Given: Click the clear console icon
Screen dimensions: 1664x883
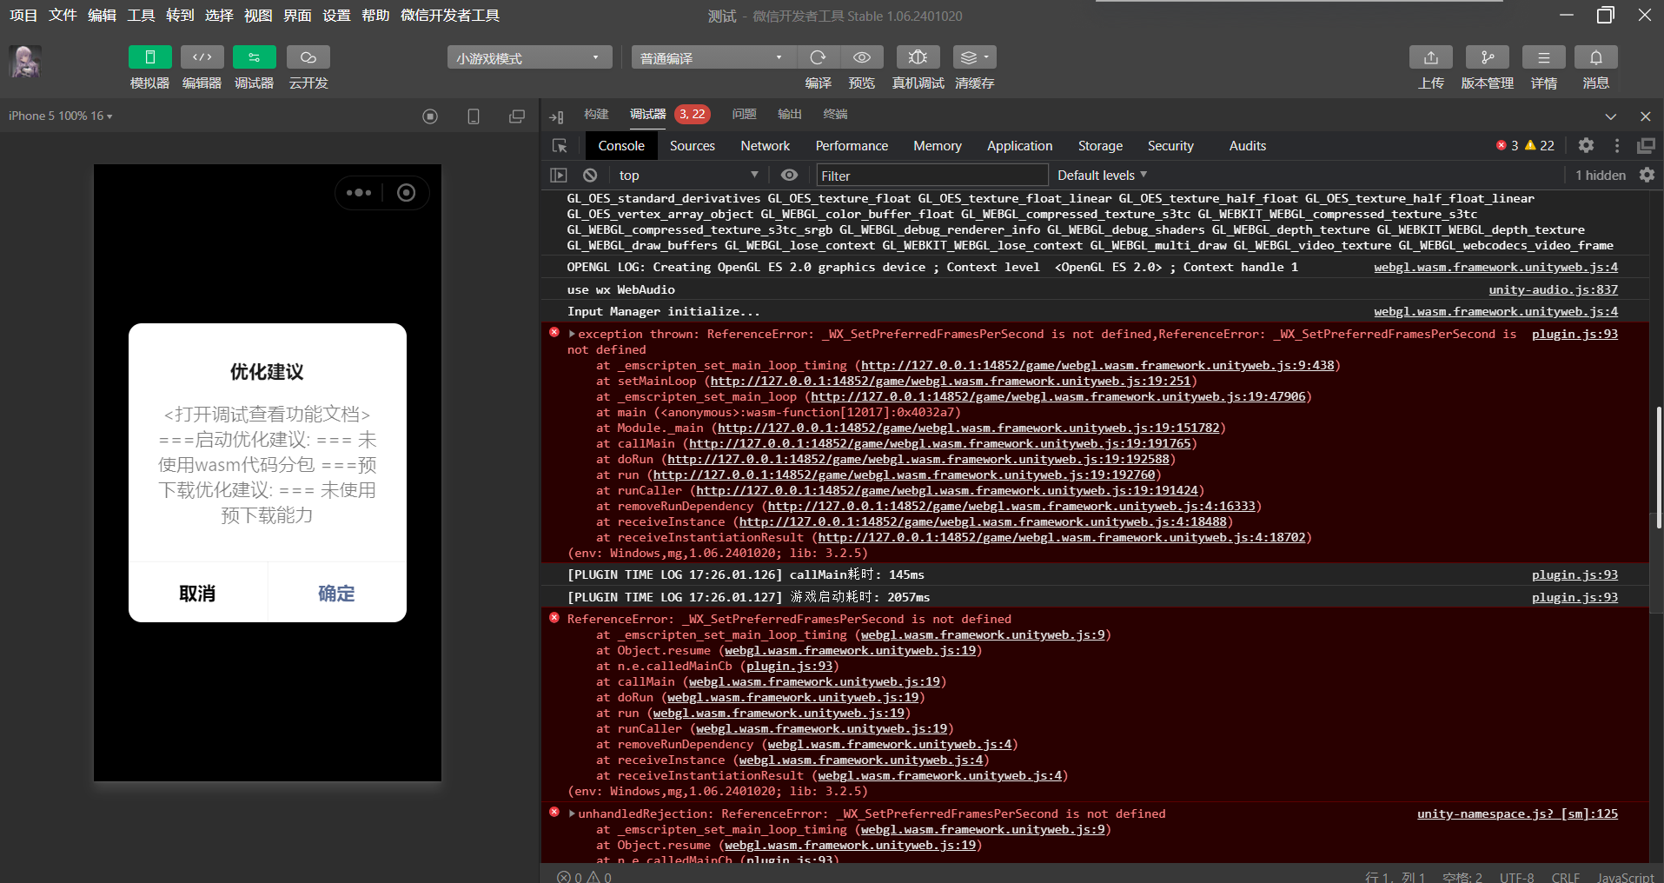Looking at the screenshot, I should click(590, 176).
